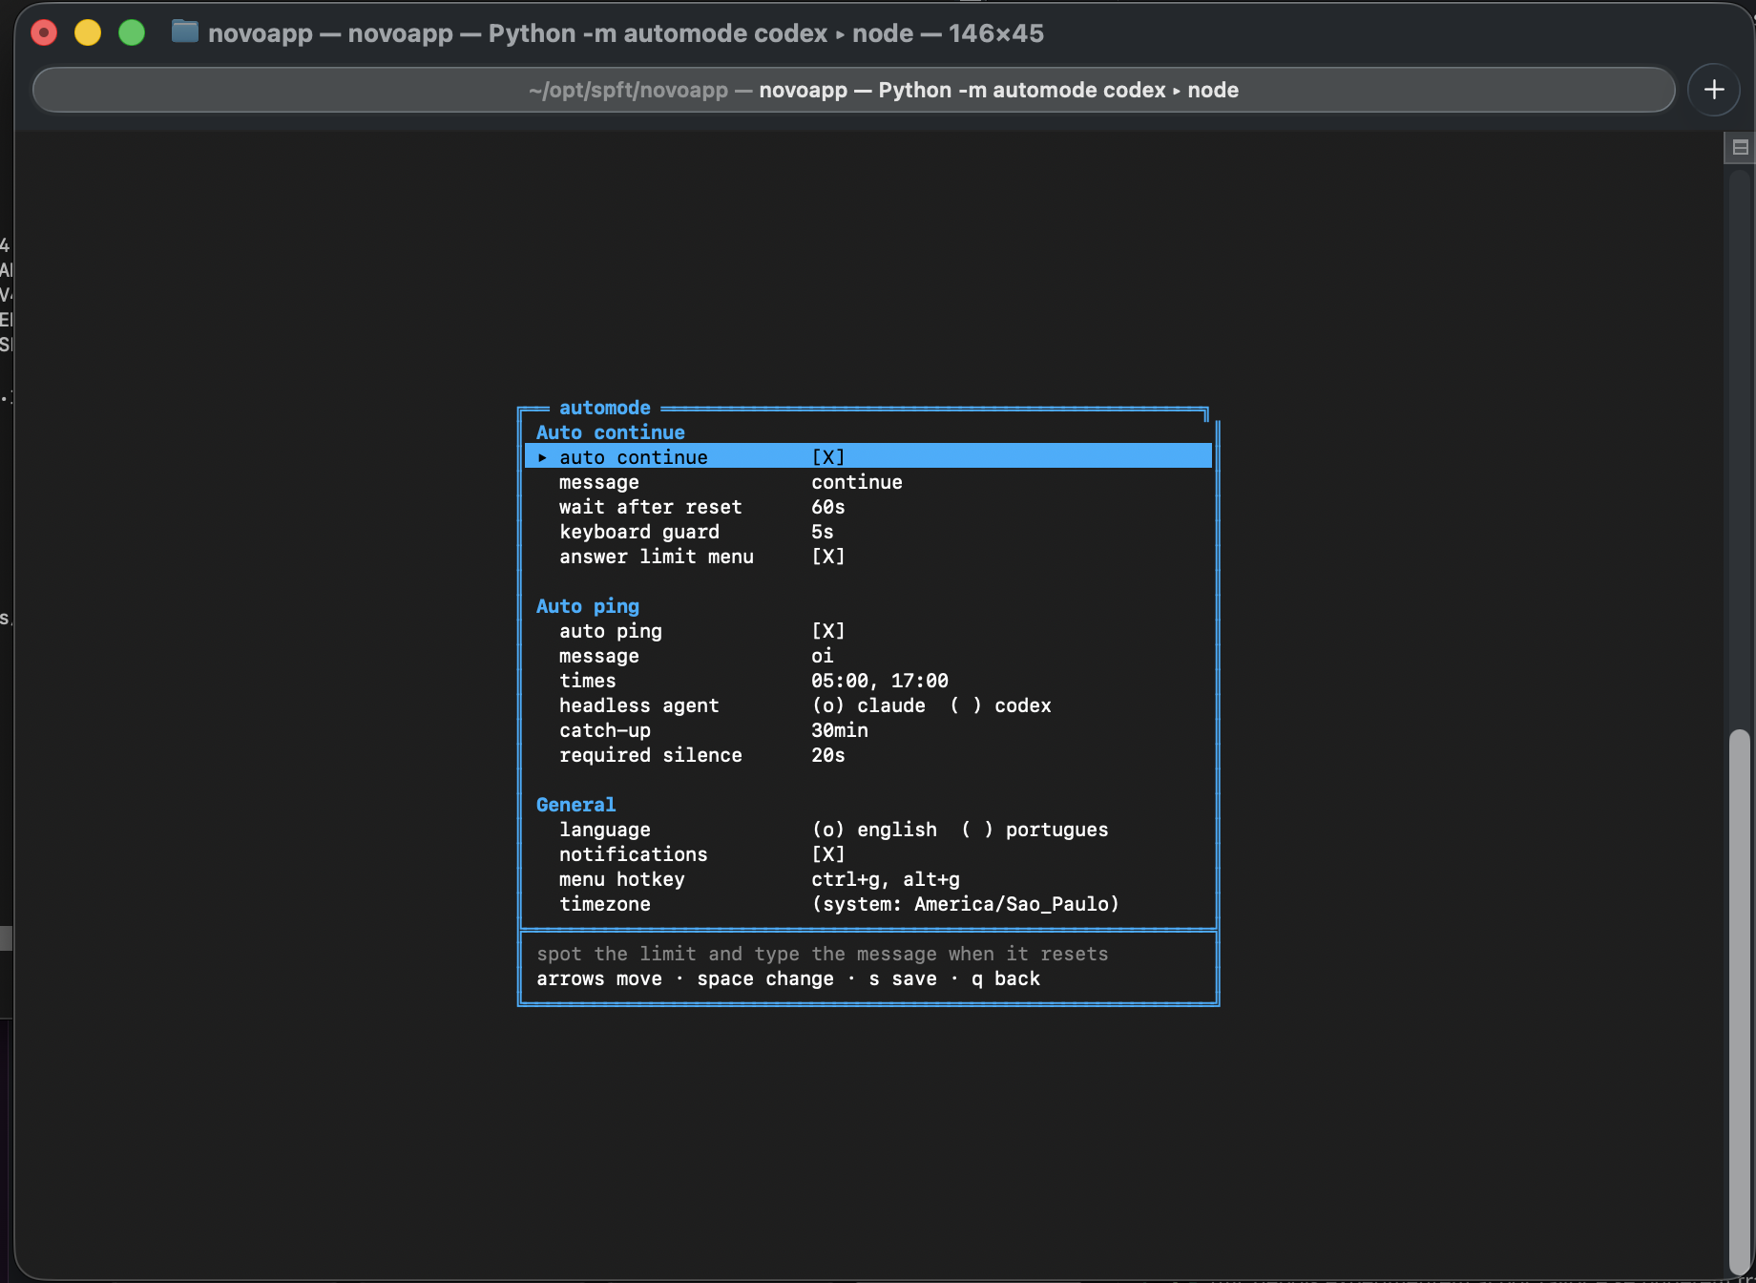This screenshot has height=1283, width=1756.
Task: Click the 'General' section heading
Action: point(576,805)
